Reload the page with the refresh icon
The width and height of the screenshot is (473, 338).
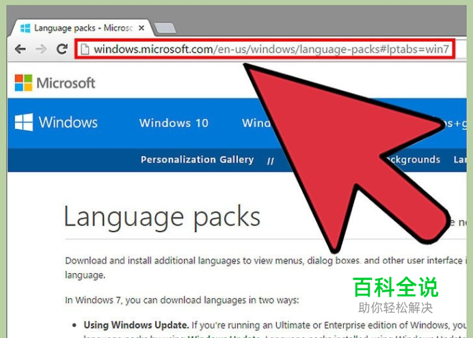(x=62, y=48)
